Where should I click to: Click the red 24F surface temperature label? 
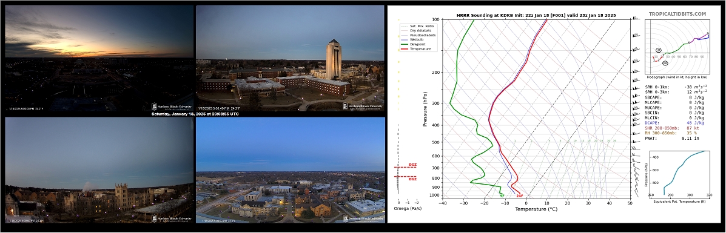[520, 195]
